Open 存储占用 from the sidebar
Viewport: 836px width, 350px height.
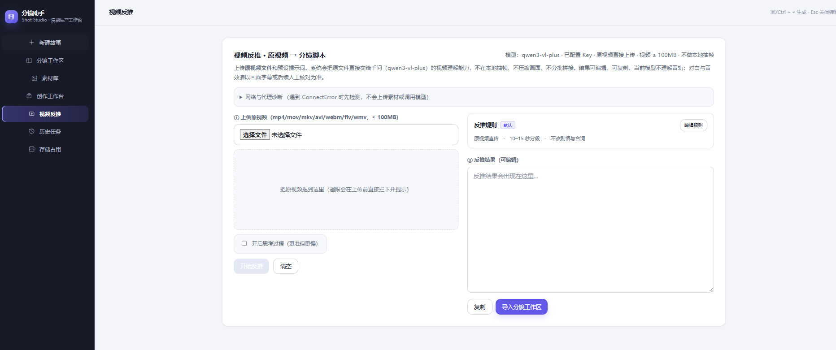coord(45,149)
